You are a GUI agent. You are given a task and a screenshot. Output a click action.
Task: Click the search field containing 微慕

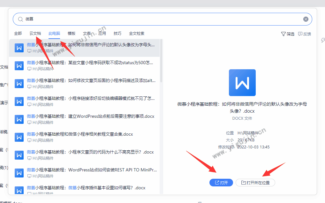(162, 19)
